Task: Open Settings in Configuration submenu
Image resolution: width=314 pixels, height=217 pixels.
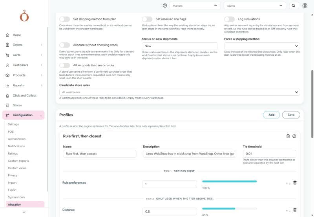Action: pyautogui.click(x=13, y=124)
